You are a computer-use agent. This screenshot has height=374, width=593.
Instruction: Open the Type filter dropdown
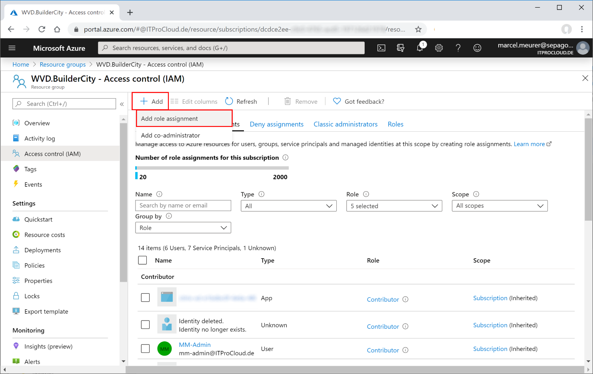click(x=289, y=206)
